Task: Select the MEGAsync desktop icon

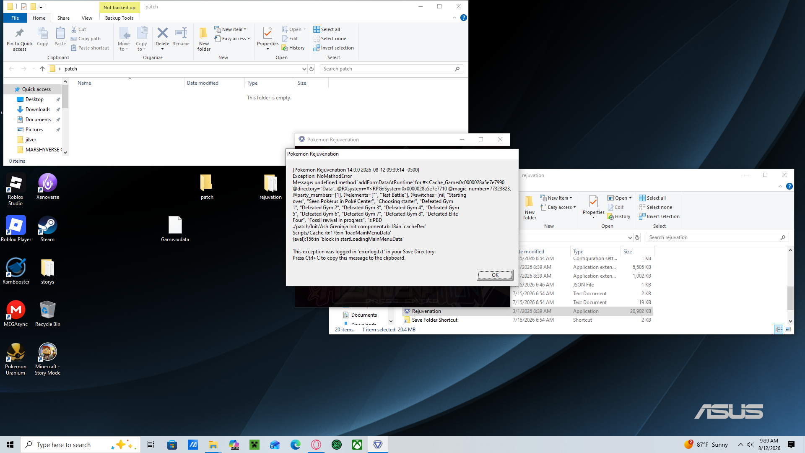Action: click(16, 314)
